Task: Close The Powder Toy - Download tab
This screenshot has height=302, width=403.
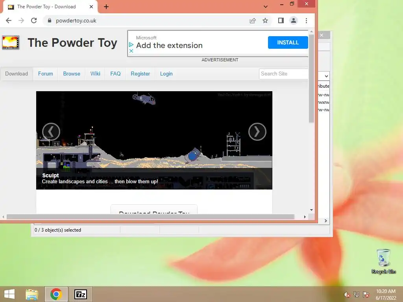Action: (x=91, y=7)
